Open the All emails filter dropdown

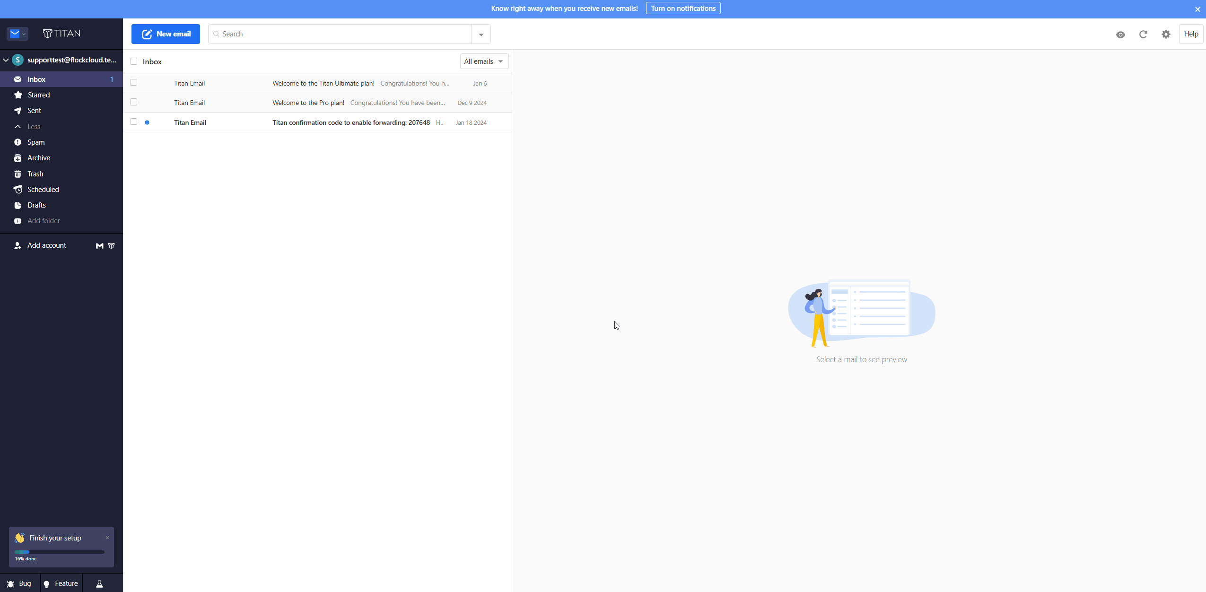483,61
